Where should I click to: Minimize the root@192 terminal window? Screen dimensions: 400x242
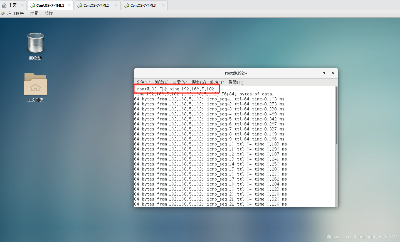[x=314, y=73]
